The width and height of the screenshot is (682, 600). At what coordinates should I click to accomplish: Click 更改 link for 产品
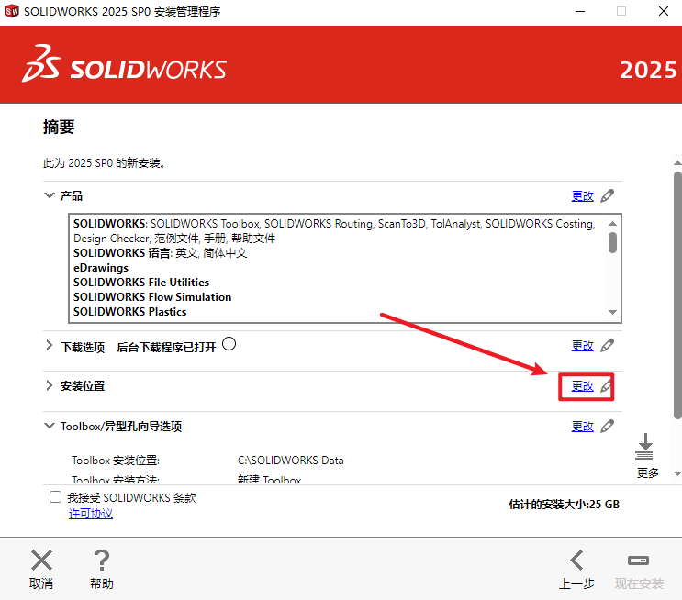point(582,196)
